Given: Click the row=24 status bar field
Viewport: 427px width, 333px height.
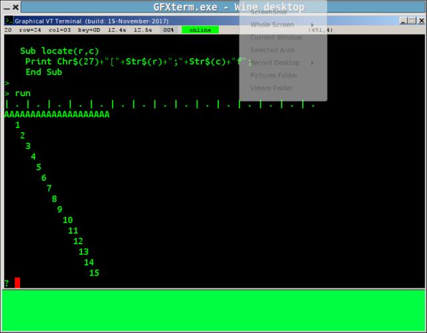Looking at the screenshot, I should pyautogui.click(x=30, y=30).
